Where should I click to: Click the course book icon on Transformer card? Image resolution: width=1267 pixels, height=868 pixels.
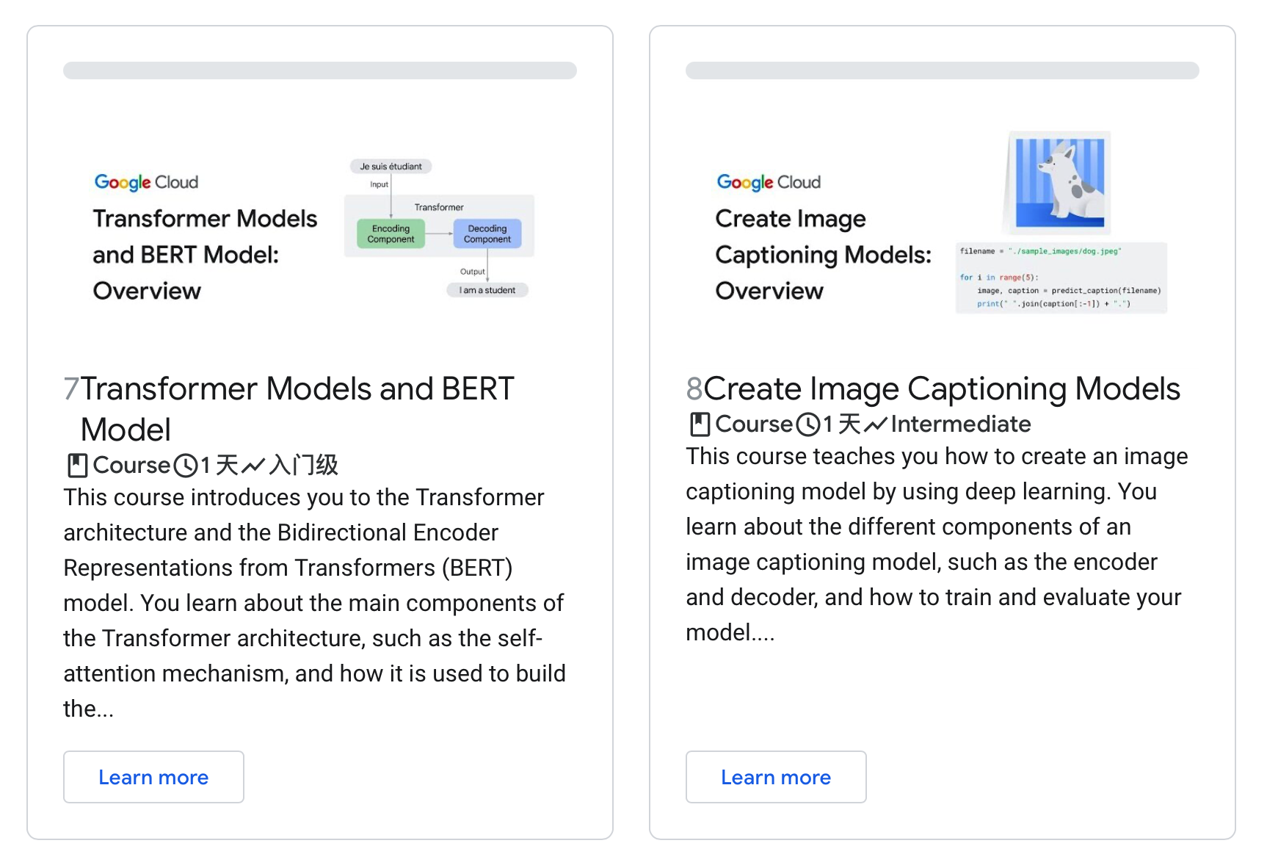[x=77, y=465]
